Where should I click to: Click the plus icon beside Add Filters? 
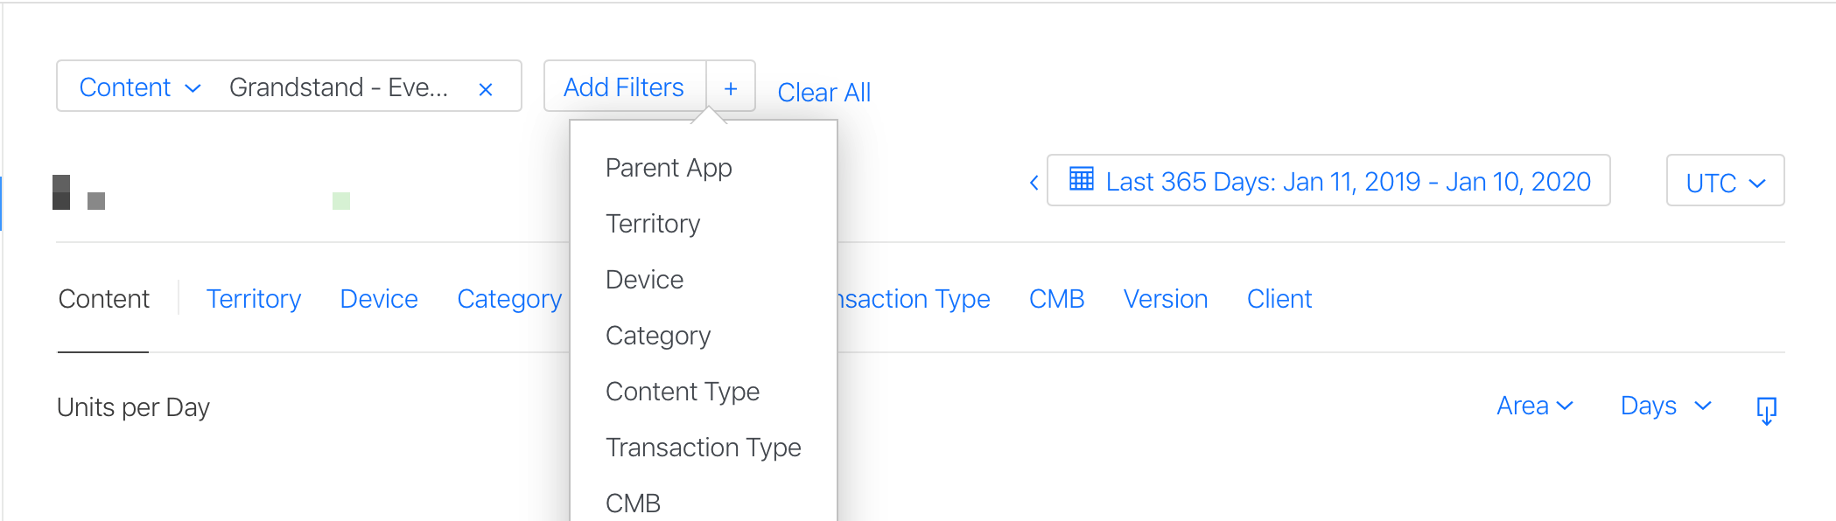coord(731,88)
